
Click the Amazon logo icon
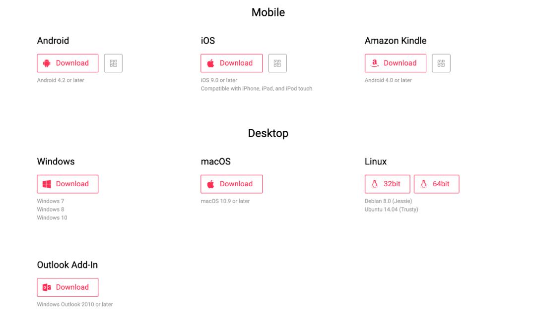point(375,63)
